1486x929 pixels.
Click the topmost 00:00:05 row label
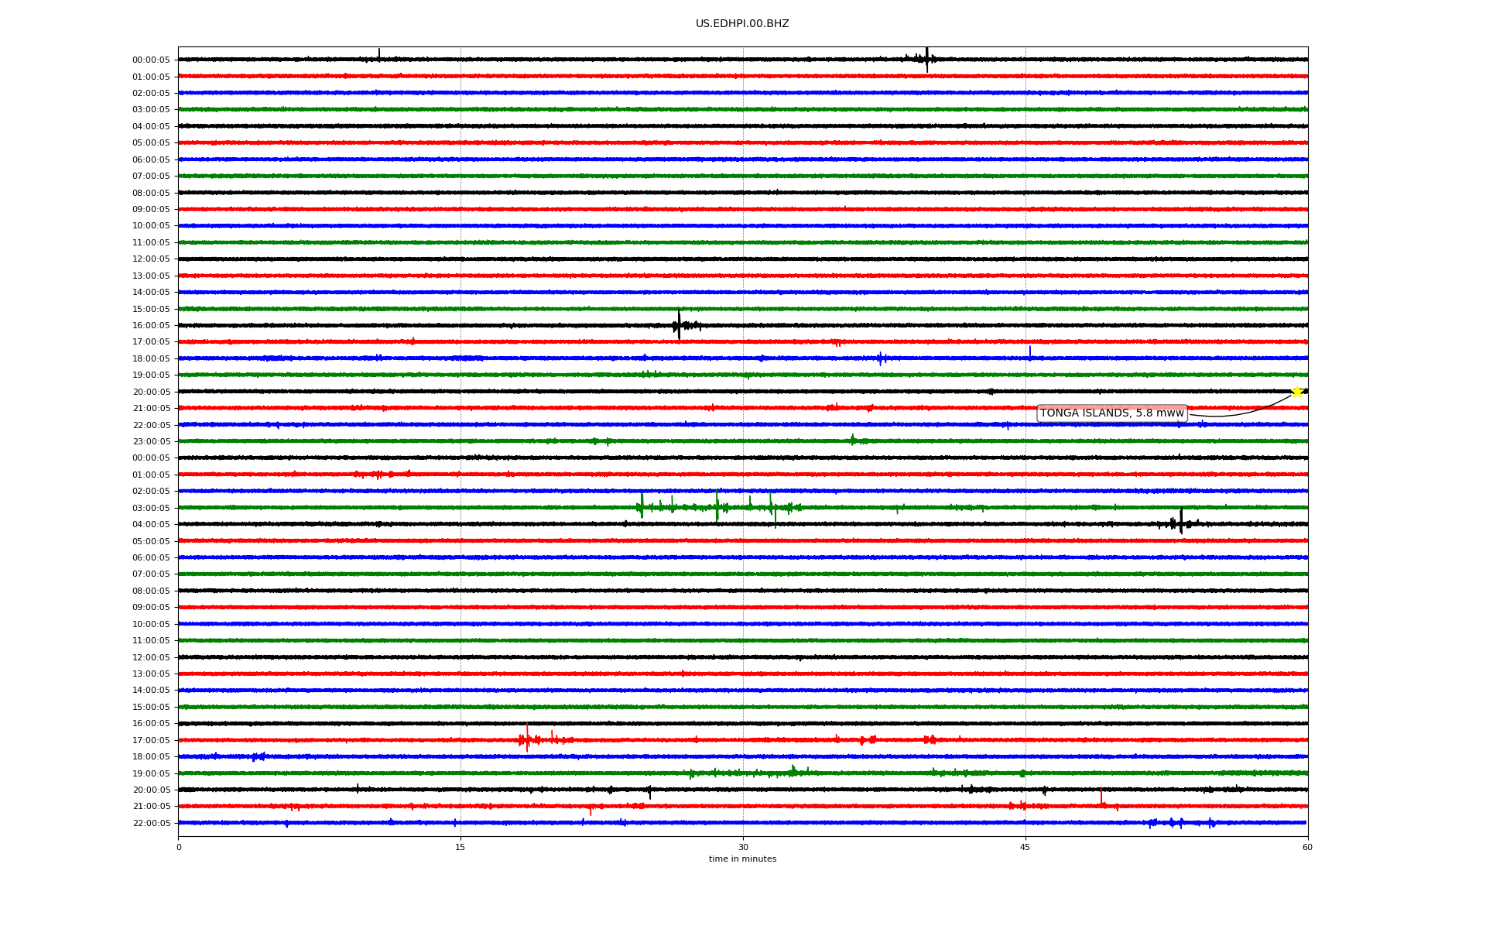151,60
